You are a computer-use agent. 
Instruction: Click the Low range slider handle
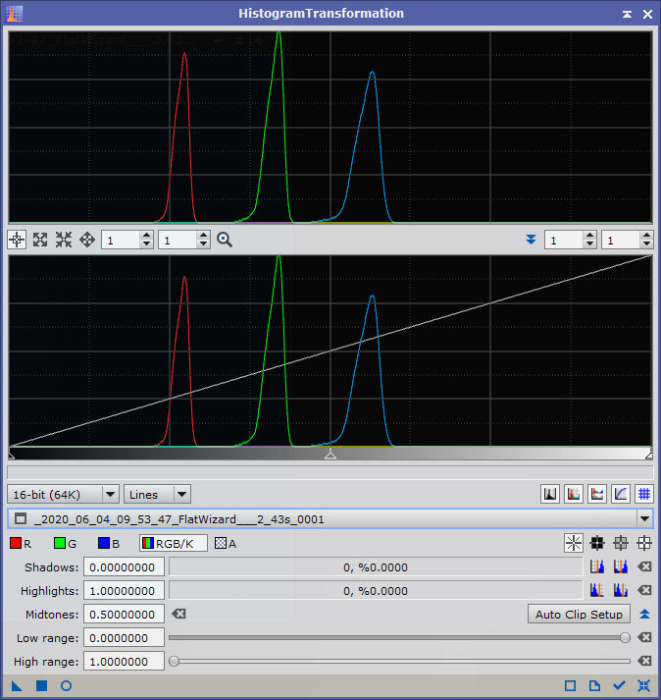click(625, 637)
